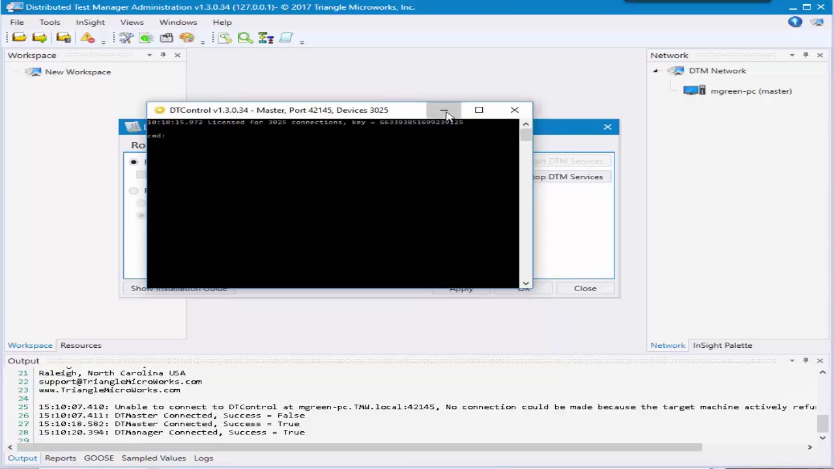Open the Windows menu

coord(178,22)
